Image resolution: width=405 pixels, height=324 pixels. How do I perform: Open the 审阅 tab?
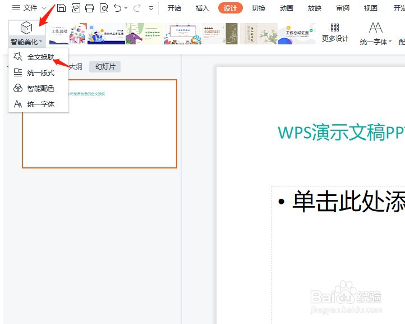343,8
